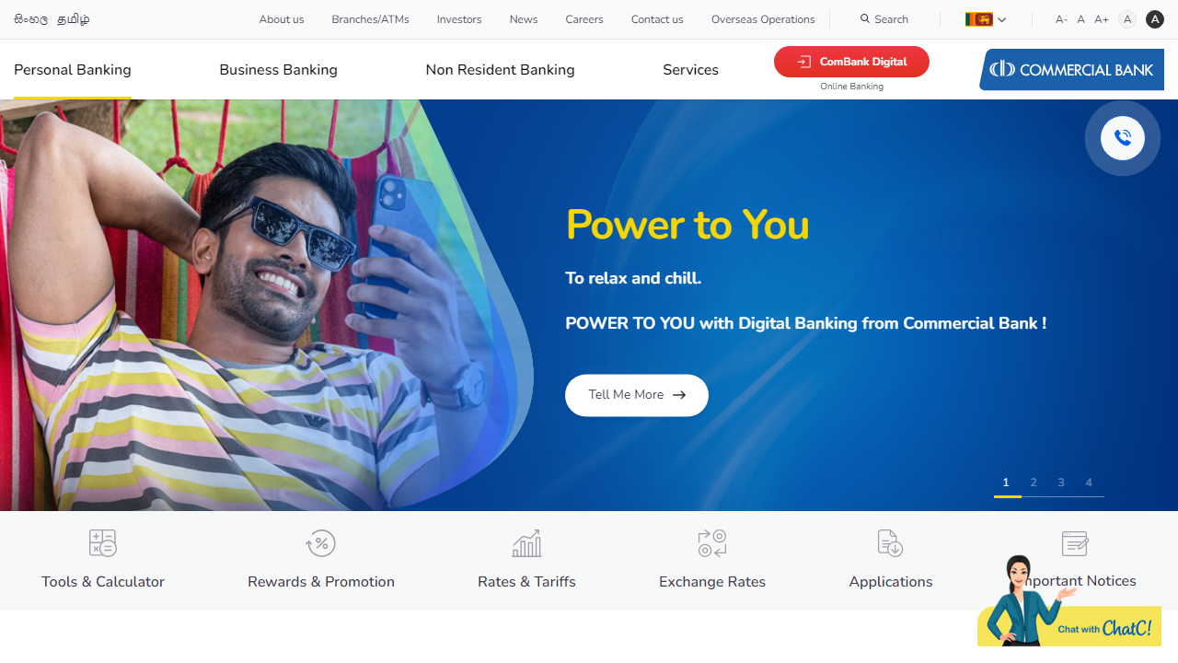
Task: Expand the Sri Lanka flag country dropdown
Action: point(986,19)
